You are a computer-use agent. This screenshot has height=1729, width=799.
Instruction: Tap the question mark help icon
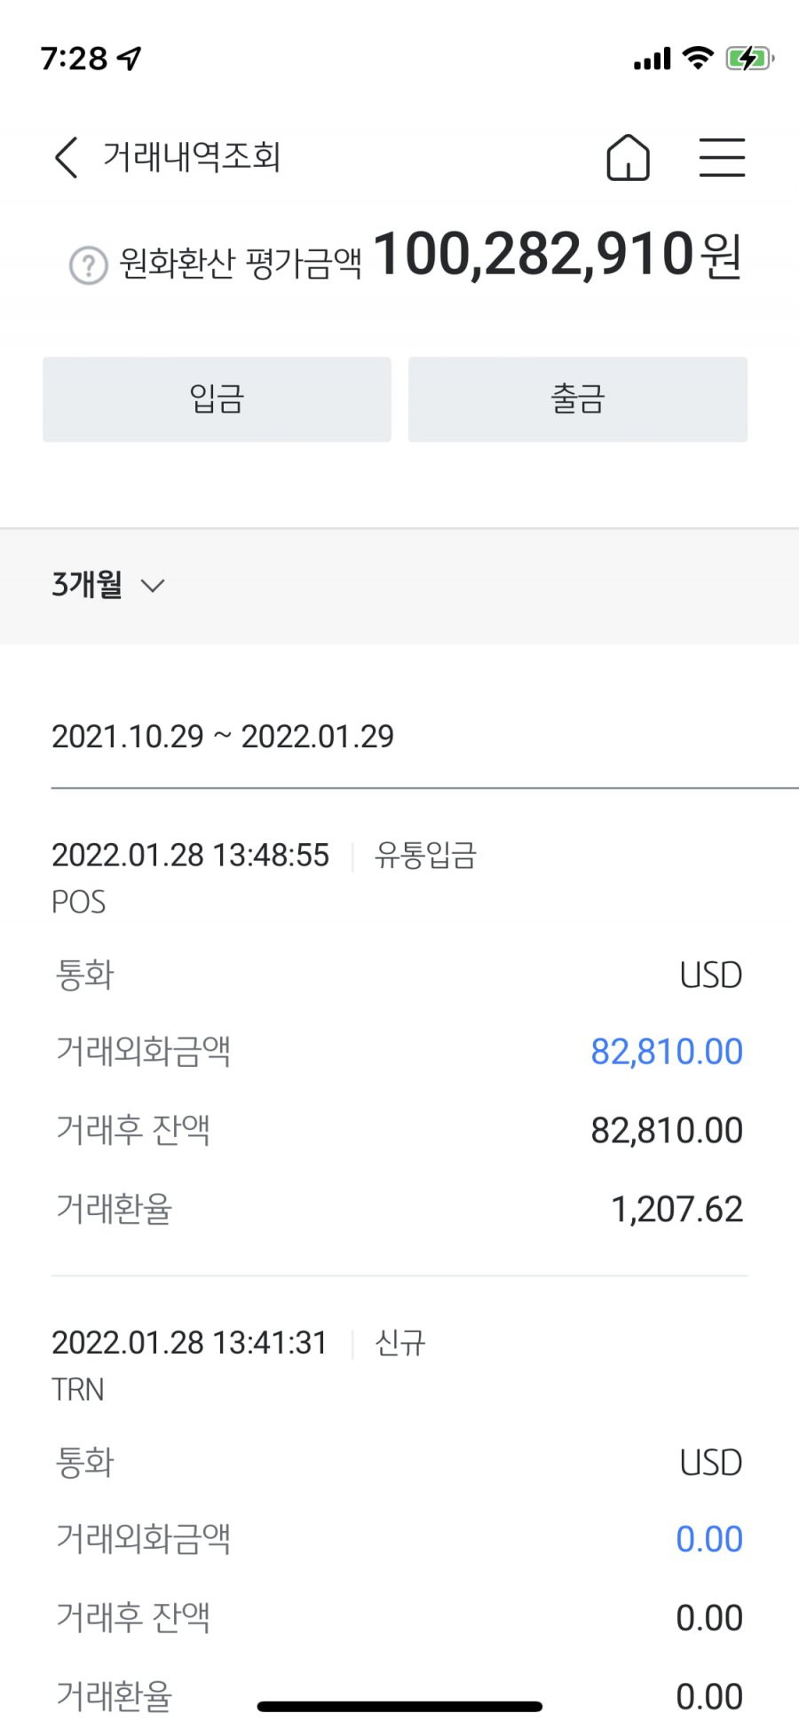click(89, 264)
